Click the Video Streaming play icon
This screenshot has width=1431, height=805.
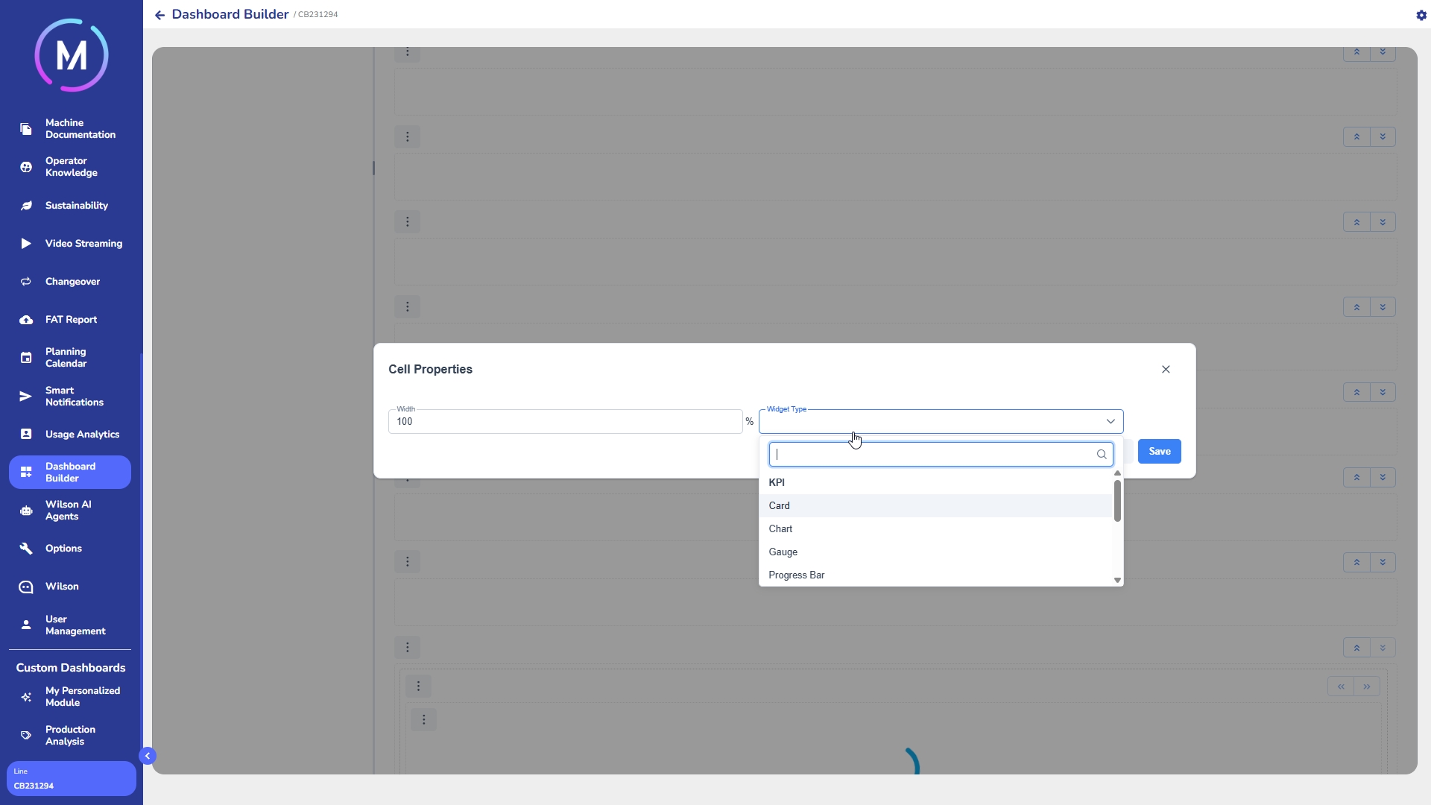click(x=26, y=244)
